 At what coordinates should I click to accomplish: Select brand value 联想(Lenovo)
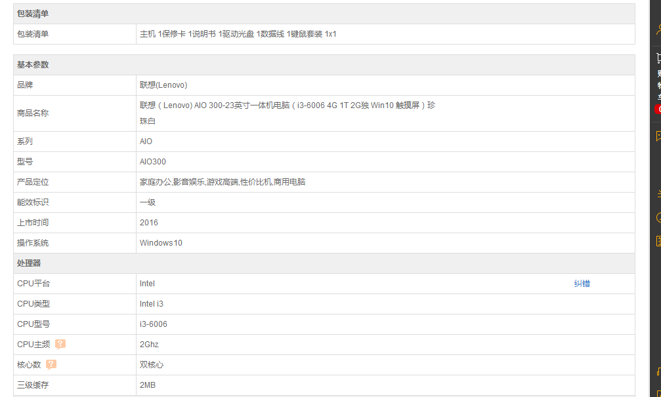pyautogui.click(x=163, y=85)
